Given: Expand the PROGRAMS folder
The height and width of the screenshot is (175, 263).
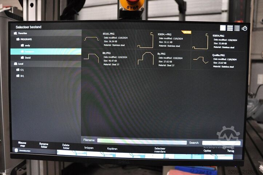Looking at the screenshot, I should (26, 39).
